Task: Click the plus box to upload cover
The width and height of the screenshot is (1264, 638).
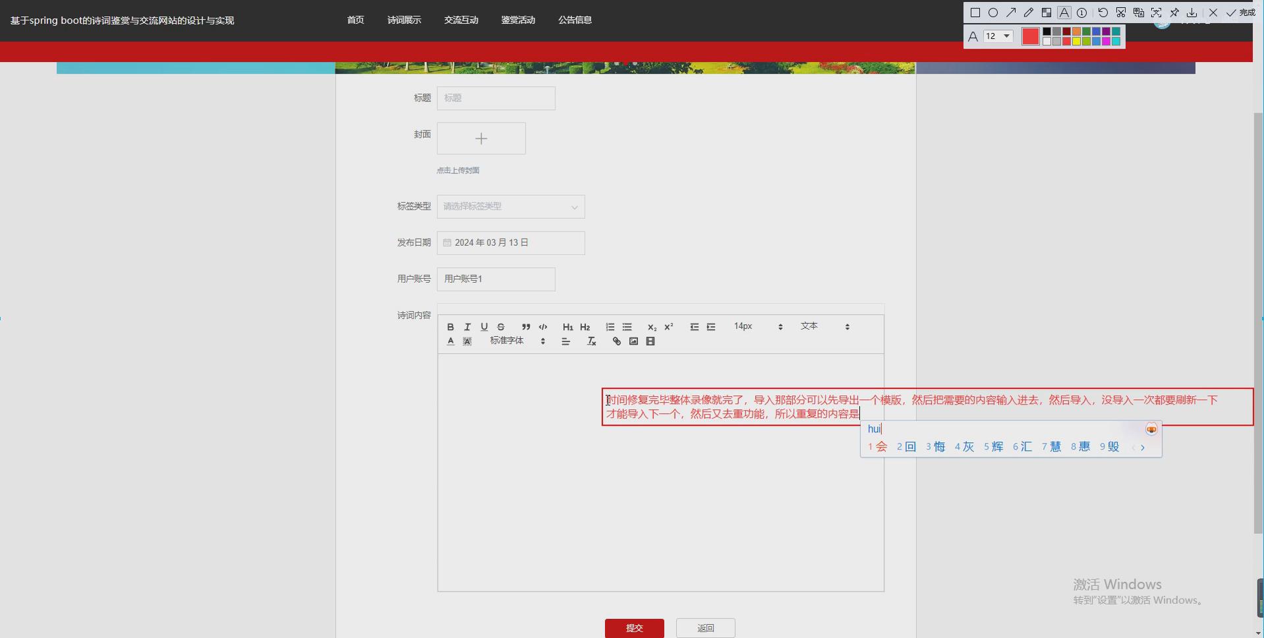Action: tap(481, 138)
